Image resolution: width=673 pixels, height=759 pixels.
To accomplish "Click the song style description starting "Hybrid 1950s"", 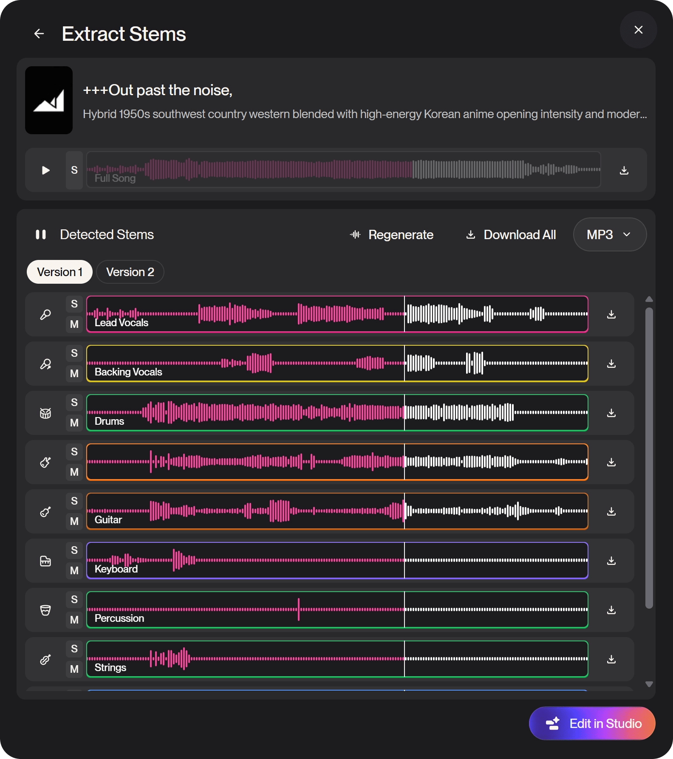I will [x=365, y=114].
